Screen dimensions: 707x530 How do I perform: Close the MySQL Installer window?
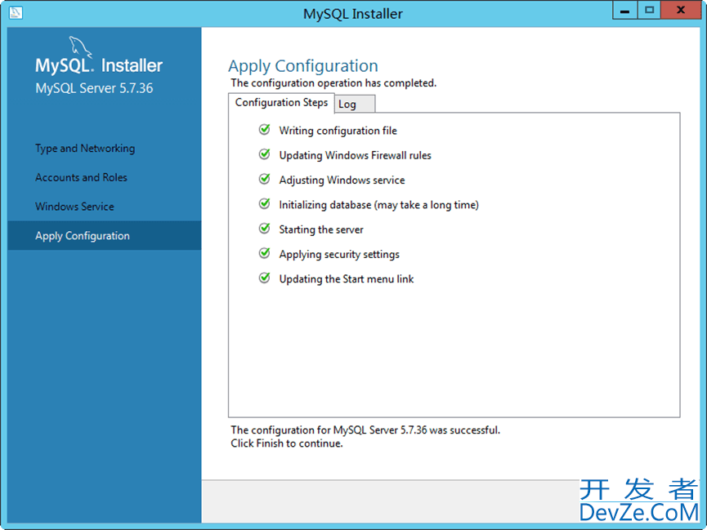click(680, 11)
